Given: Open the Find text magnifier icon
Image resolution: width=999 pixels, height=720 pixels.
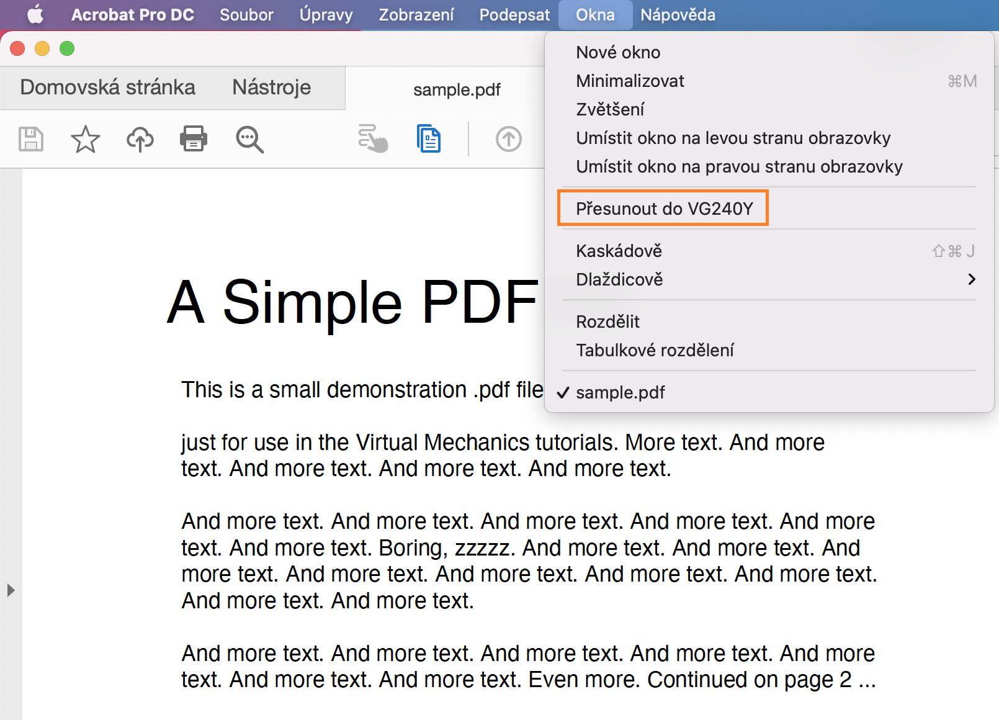Looking at the screenshot, I should click(249, 139).
